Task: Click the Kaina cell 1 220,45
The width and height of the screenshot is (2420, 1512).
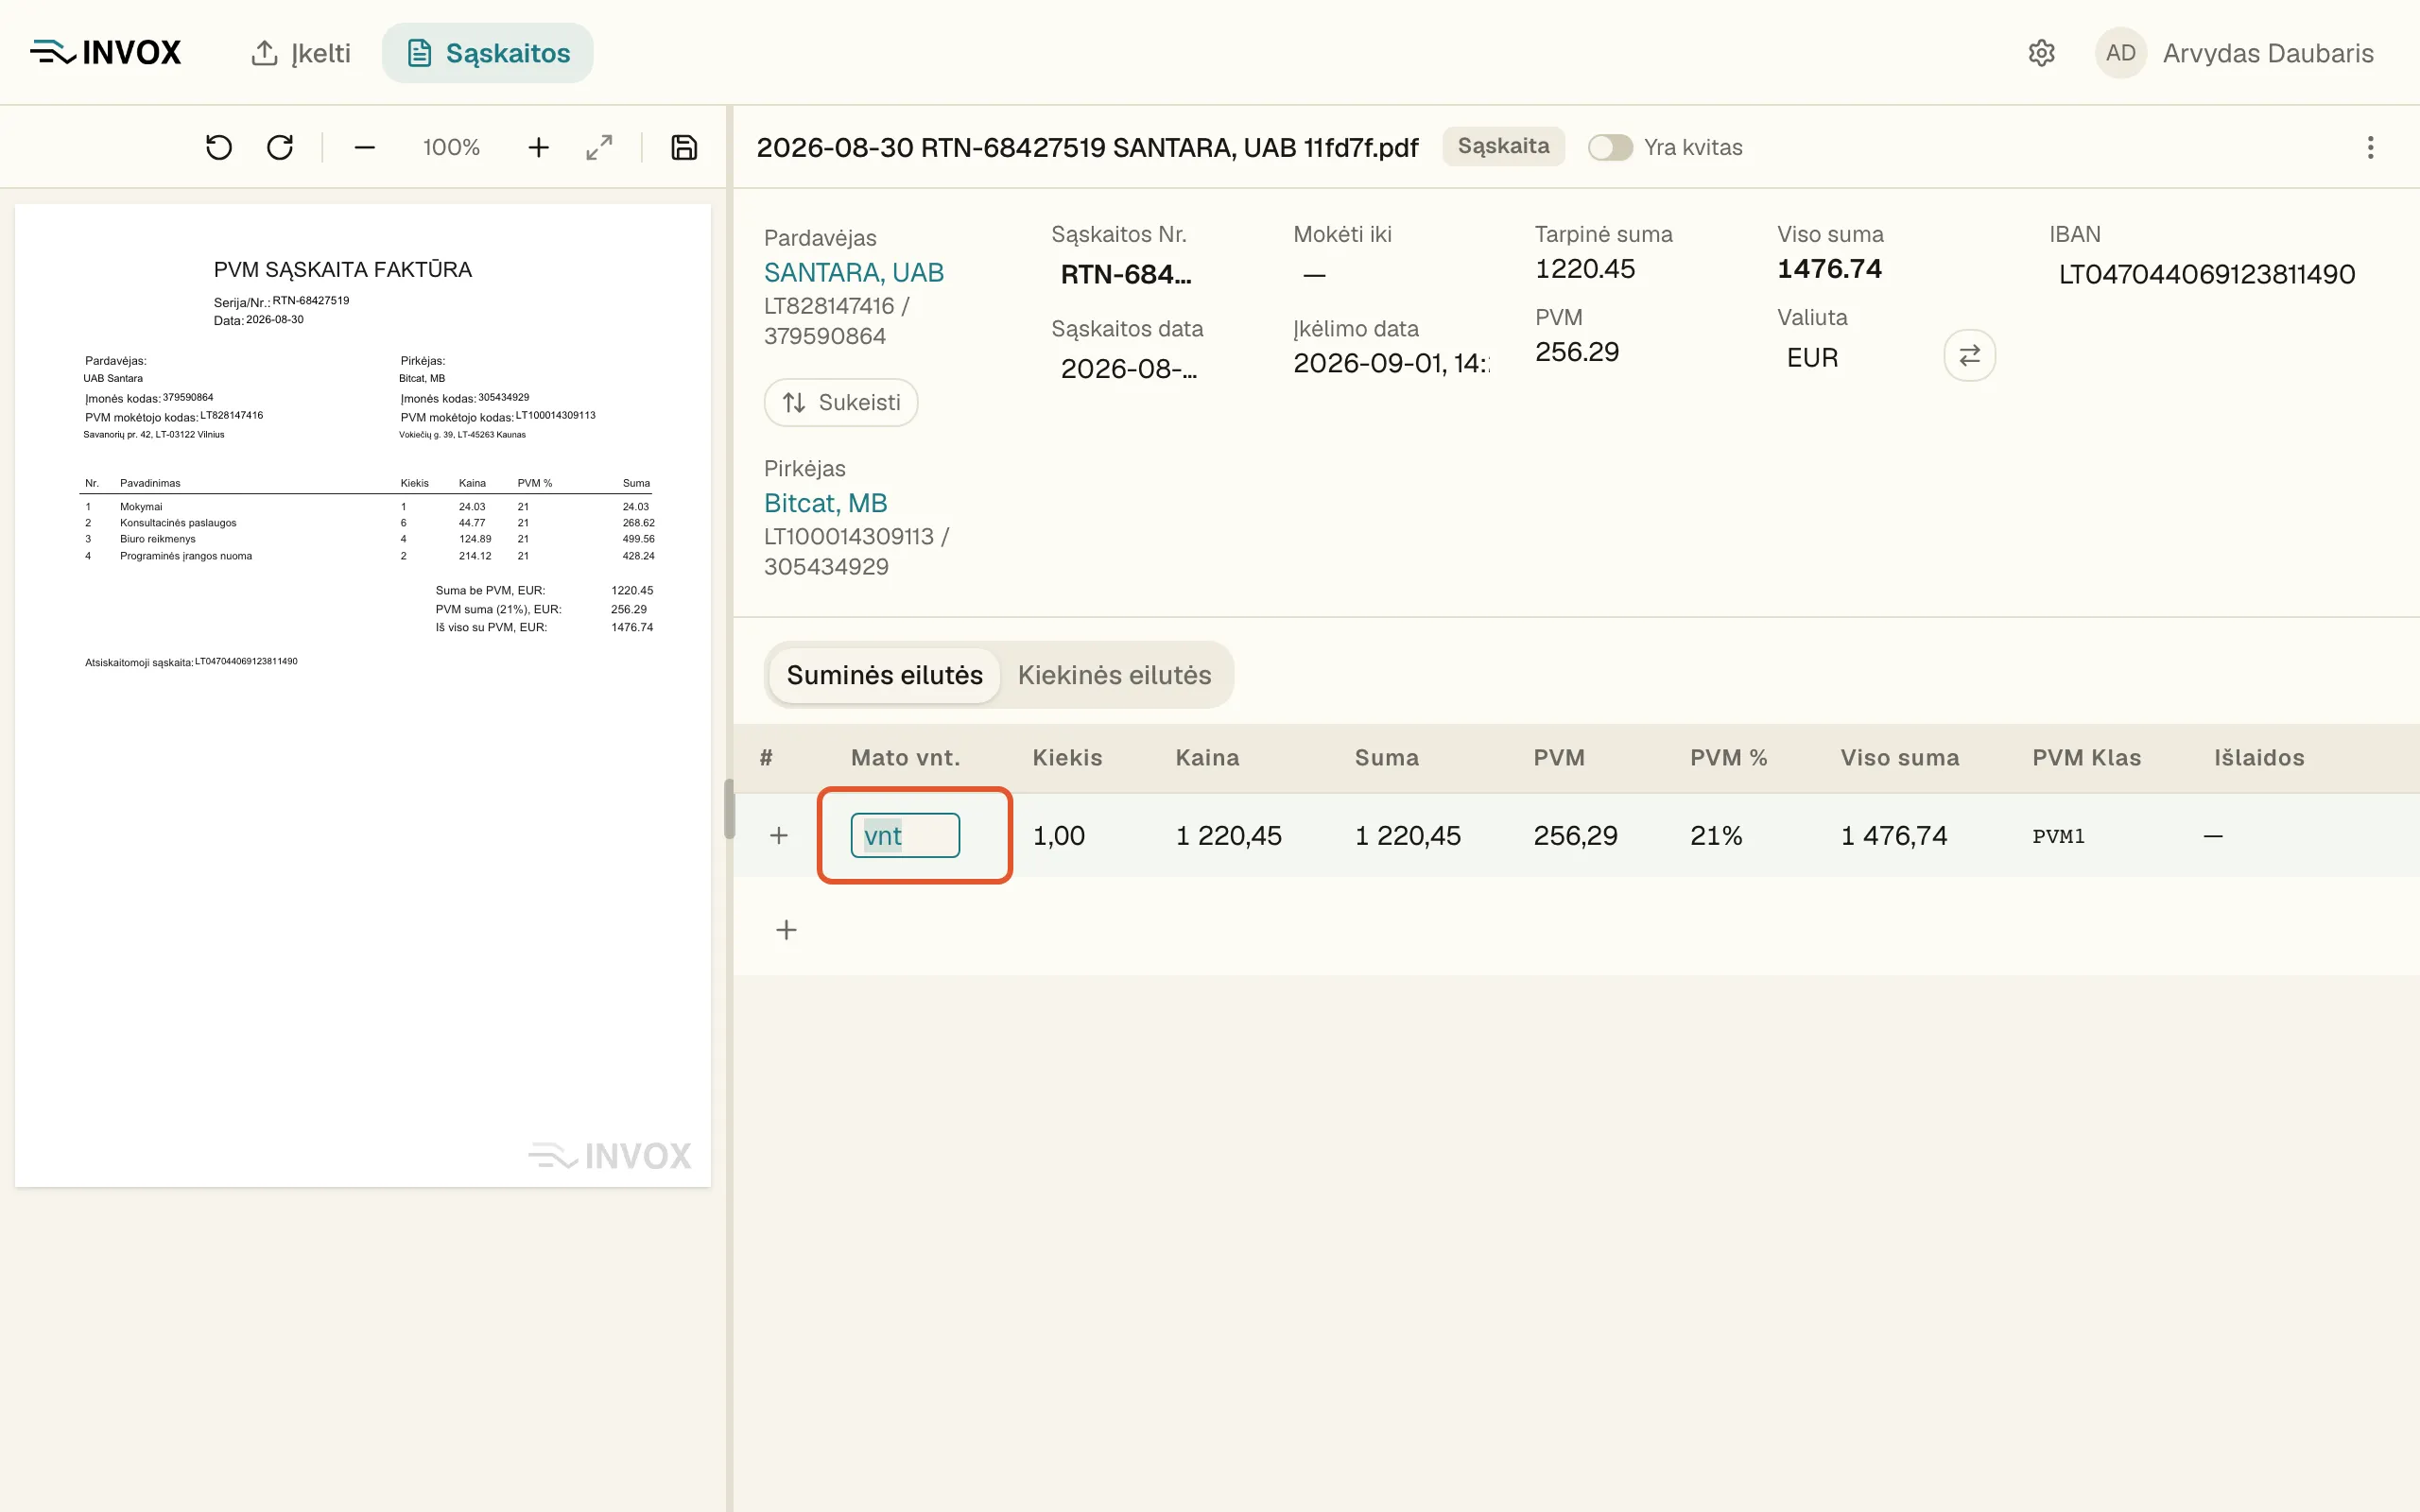Action: point(1229,836)
